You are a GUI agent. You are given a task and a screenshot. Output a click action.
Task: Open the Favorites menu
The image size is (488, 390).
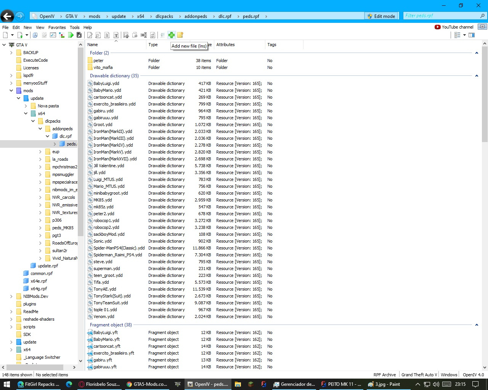57,27
